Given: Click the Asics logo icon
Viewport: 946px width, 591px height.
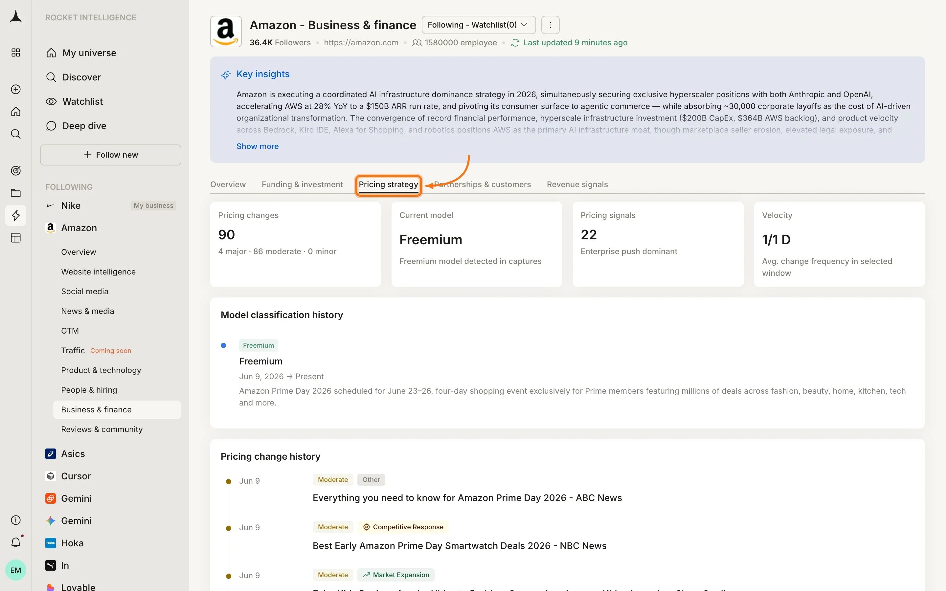Looking at the screenshot, I should pyautogui.click(x=51, y=454).
